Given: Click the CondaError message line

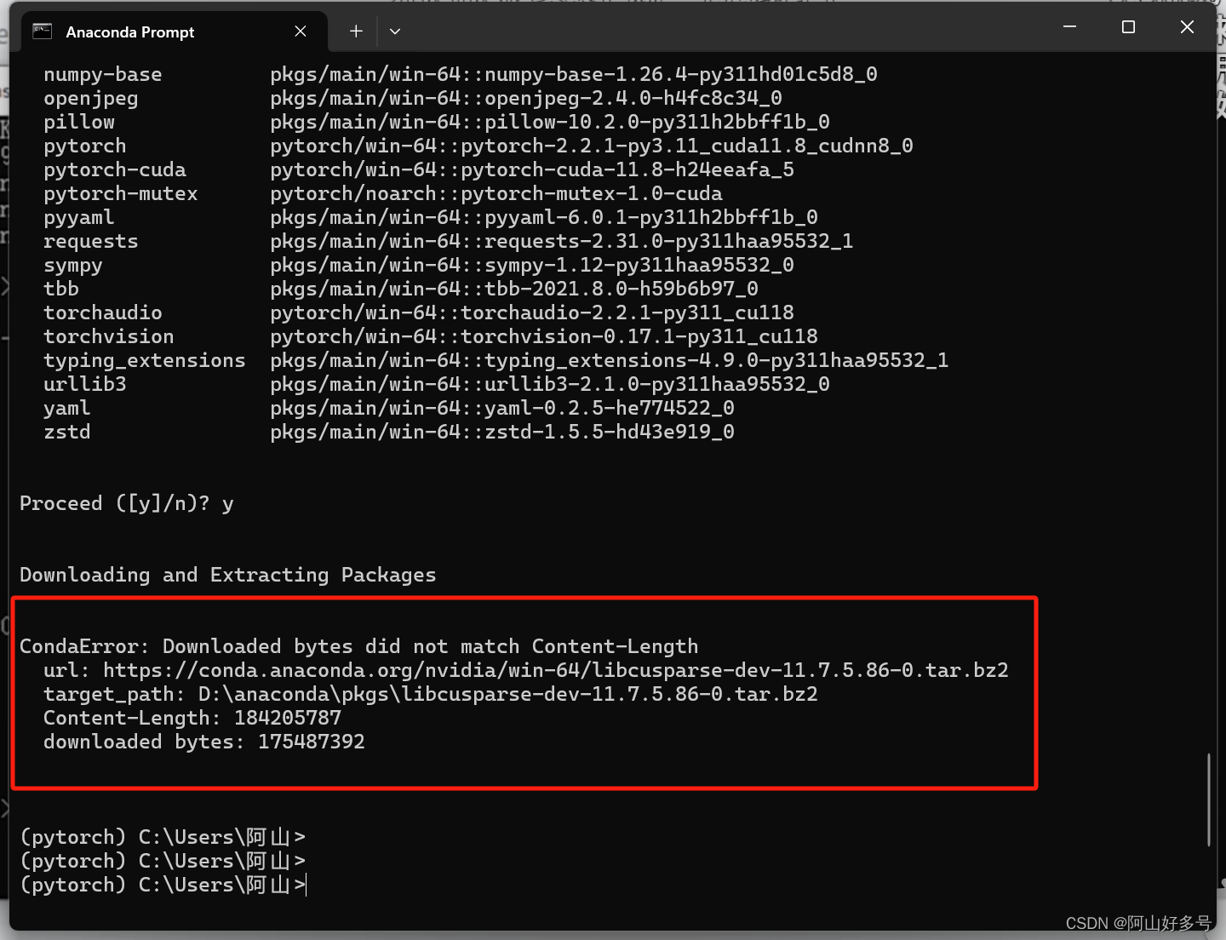Looking at the screenshot, I should [358, 646].
